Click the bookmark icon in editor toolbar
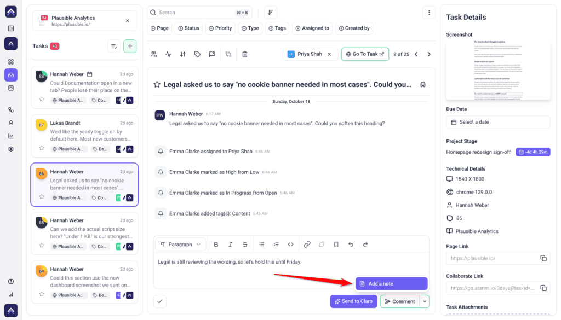 [x=336, y=245]
